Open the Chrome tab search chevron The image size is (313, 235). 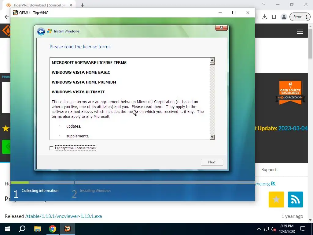pyautogui.click(x=264, y=4)
